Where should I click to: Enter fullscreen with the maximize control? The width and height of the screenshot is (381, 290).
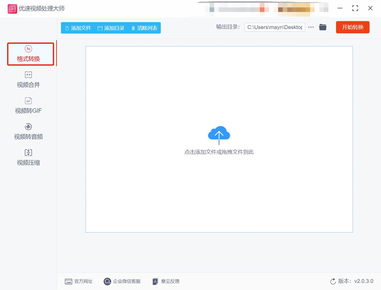pos(355,8)
